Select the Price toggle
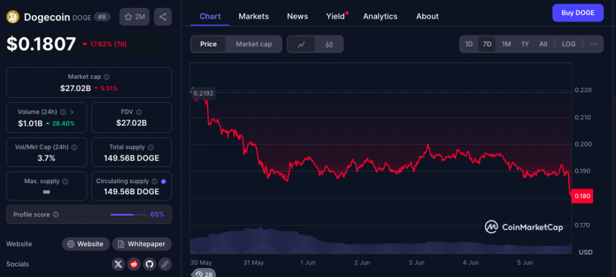616x277 pixels. pos(208,44)
